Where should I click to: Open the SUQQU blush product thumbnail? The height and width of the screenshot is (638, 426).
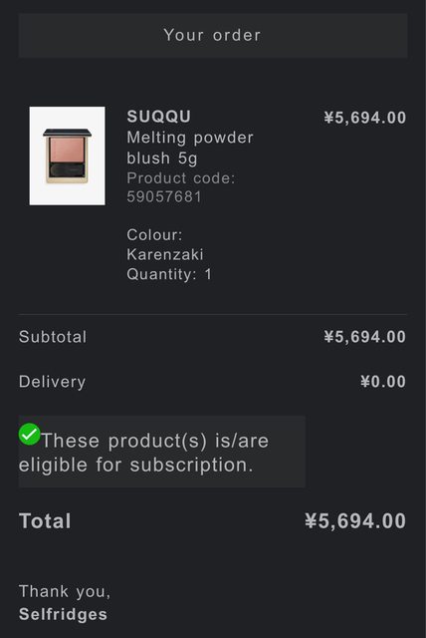[x=67, y=156]
